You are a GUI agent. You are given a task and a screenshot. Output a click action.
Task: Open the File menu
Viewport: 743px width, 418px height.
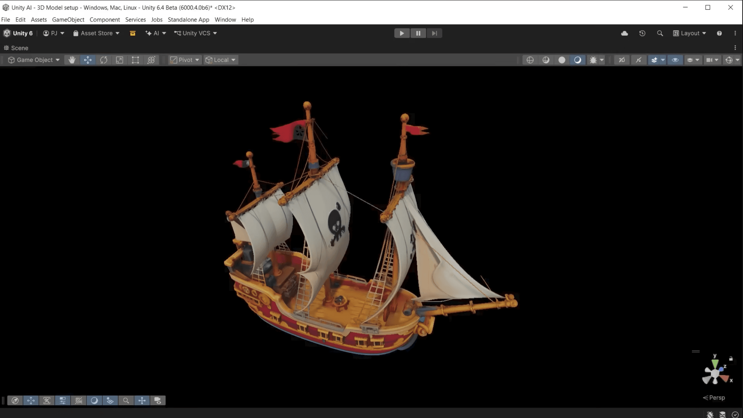pyautogui.click(x=6, y=19)
